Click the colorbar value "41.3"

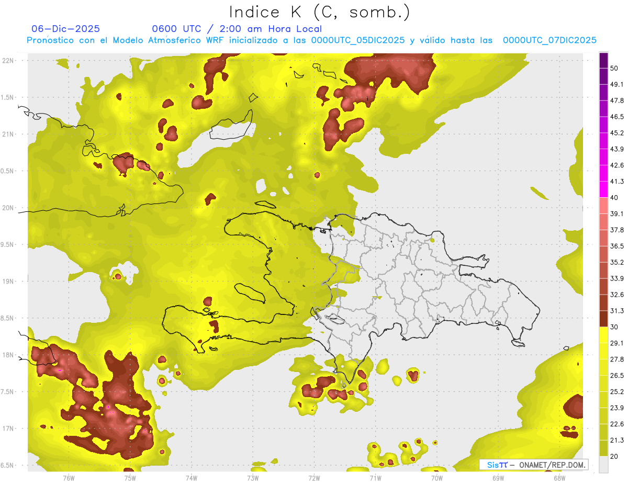pyautogui.click(x=617, y=182)
